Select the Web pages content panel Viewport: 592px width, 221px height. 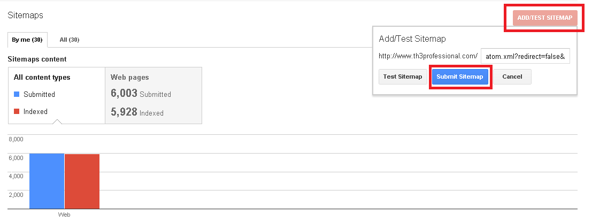[x=153, y=95]
